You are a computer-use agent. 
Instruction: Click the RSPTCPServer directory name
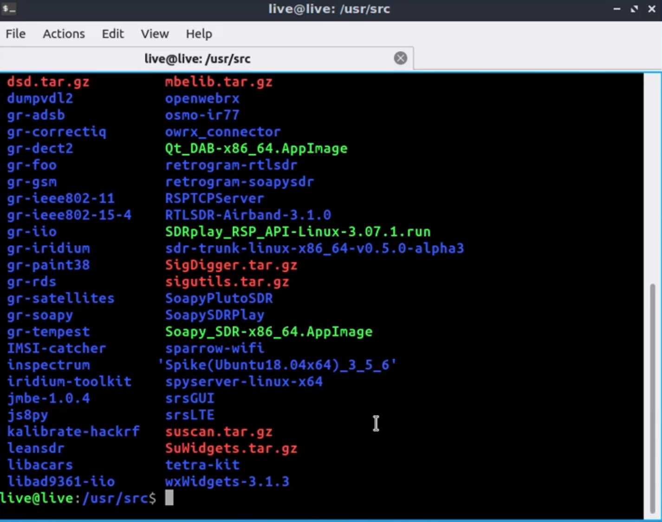click(x=214, y=198)
